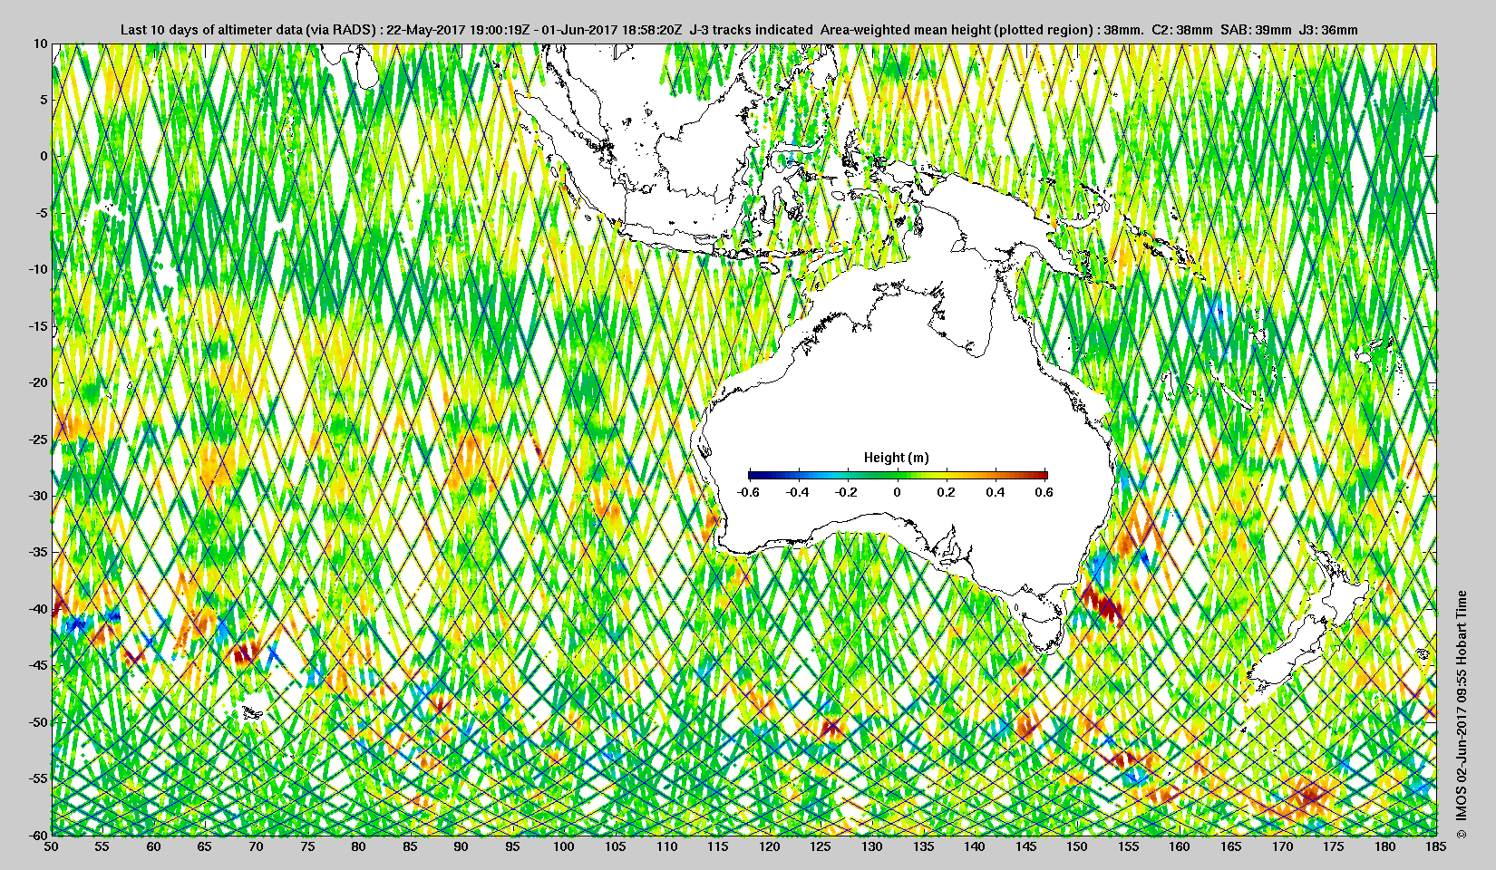Click the -0.2 colorbar tick label
Viewport: 1496px width, 870px height.
click(847, 492)
